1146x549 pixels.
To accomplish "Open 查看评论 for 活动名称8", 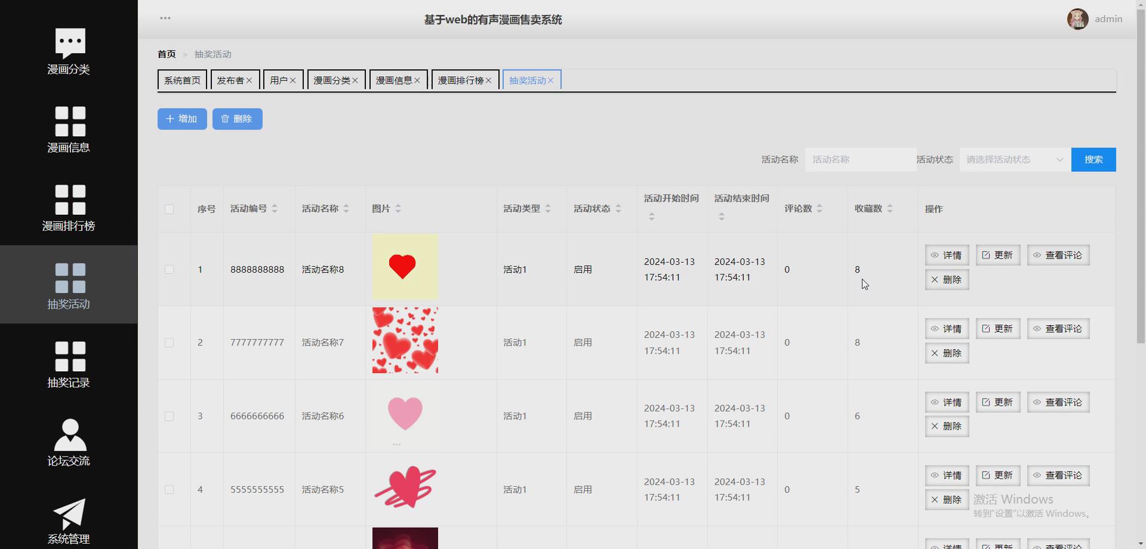I will [1058, 255].
